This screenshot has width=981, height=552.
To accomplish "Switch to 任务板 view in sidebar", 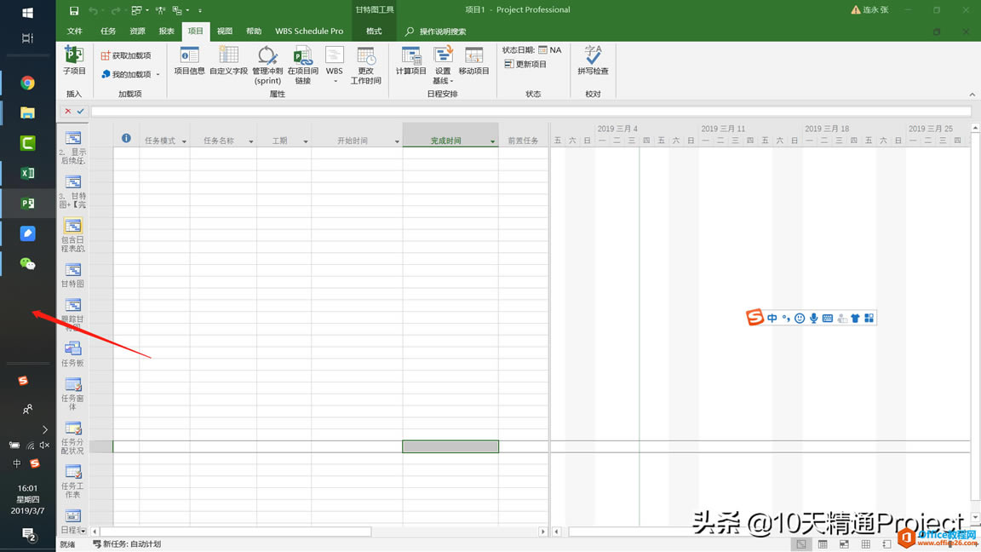I will [72, 352].
